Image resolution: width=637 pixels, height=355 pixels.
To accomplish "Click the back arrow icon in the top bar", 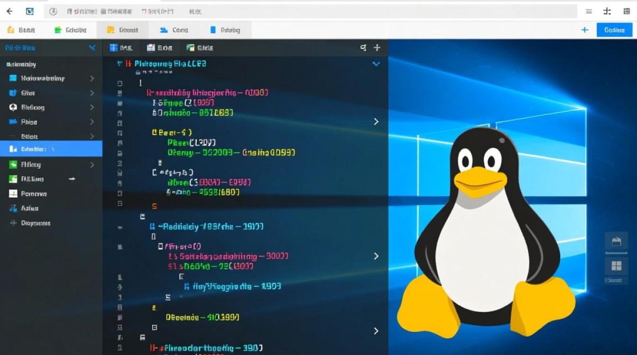I will tap(10, 11).
